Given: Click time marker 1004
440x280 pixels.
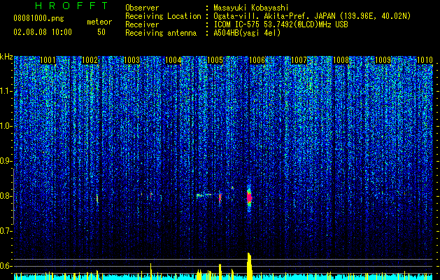Looking at the screenshot, I should (x=173, y=60).
